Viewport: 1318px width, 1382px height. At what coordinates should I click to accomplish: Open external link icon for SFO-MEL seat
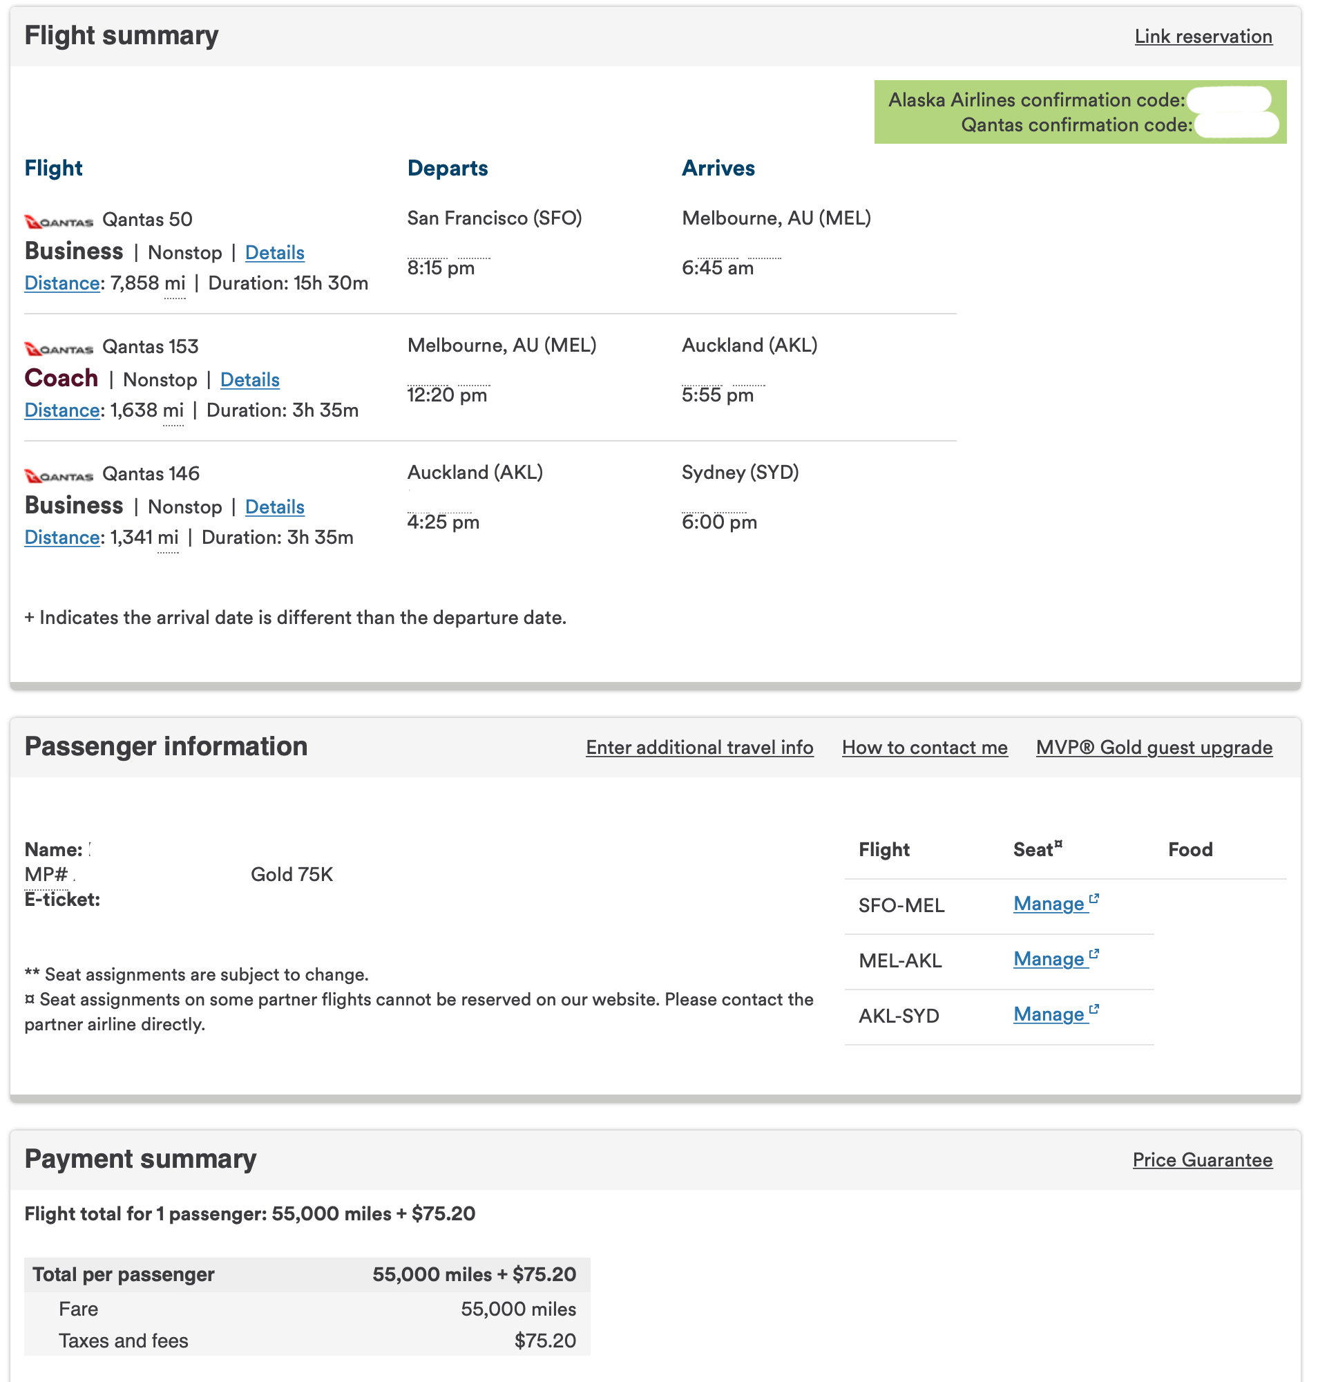1094,899
